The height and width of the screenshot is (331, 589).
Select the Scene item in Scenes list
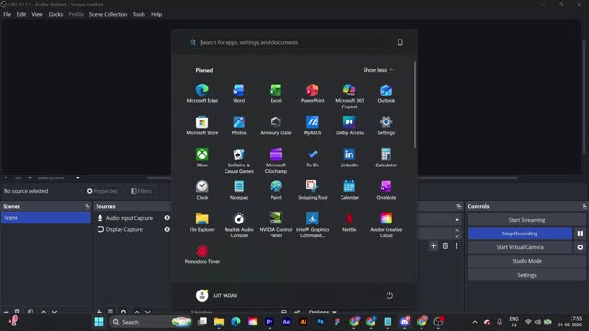(x=45, y=218)
